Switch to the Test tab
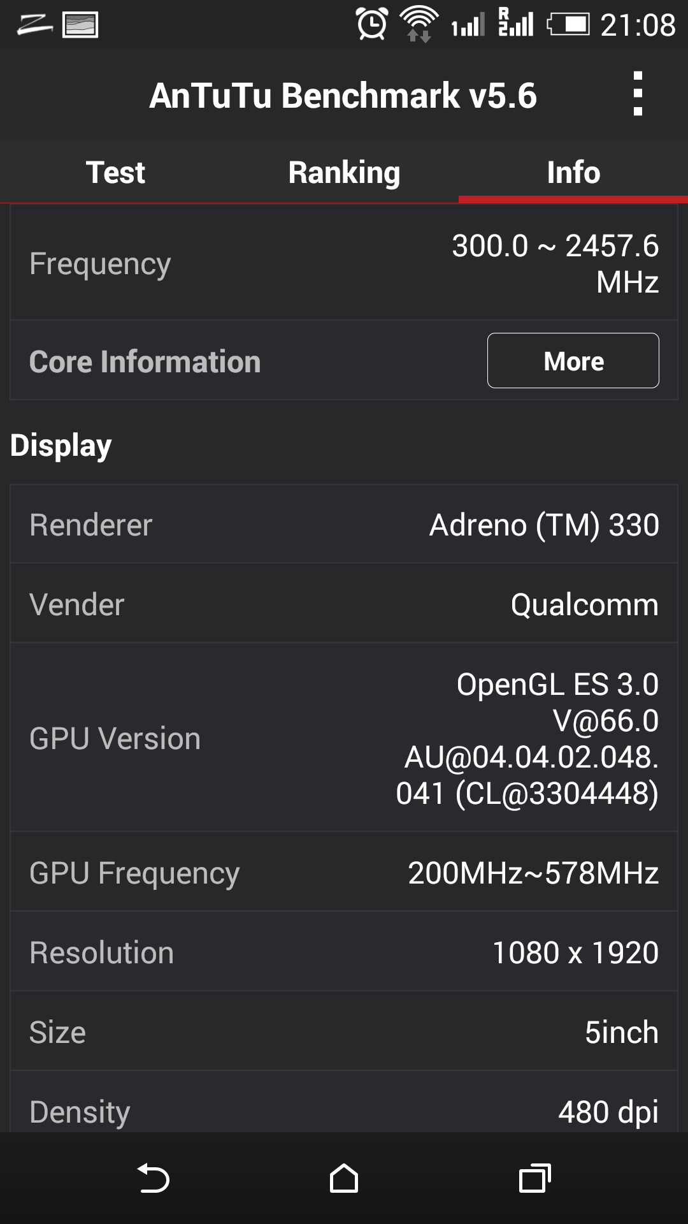This screenshot has height=1224, width=688. point(115,172)
